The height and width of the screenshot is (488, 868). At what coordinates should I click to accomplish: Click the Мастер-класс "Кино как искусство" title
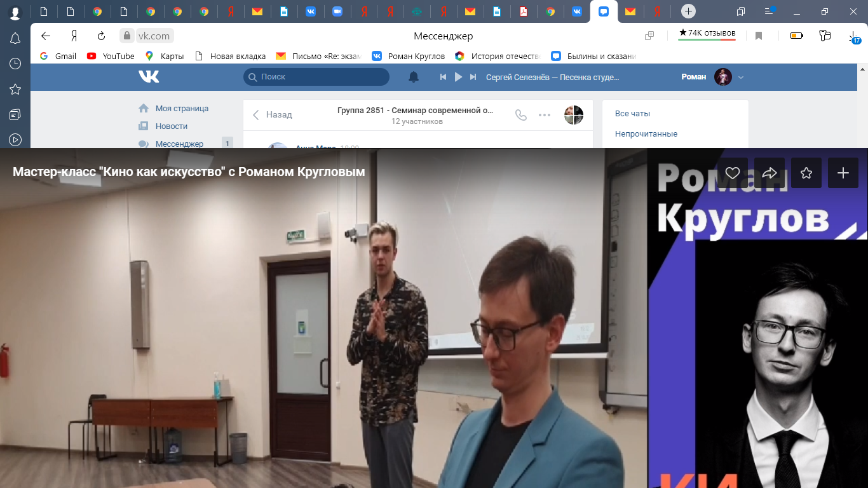(189, 172)
